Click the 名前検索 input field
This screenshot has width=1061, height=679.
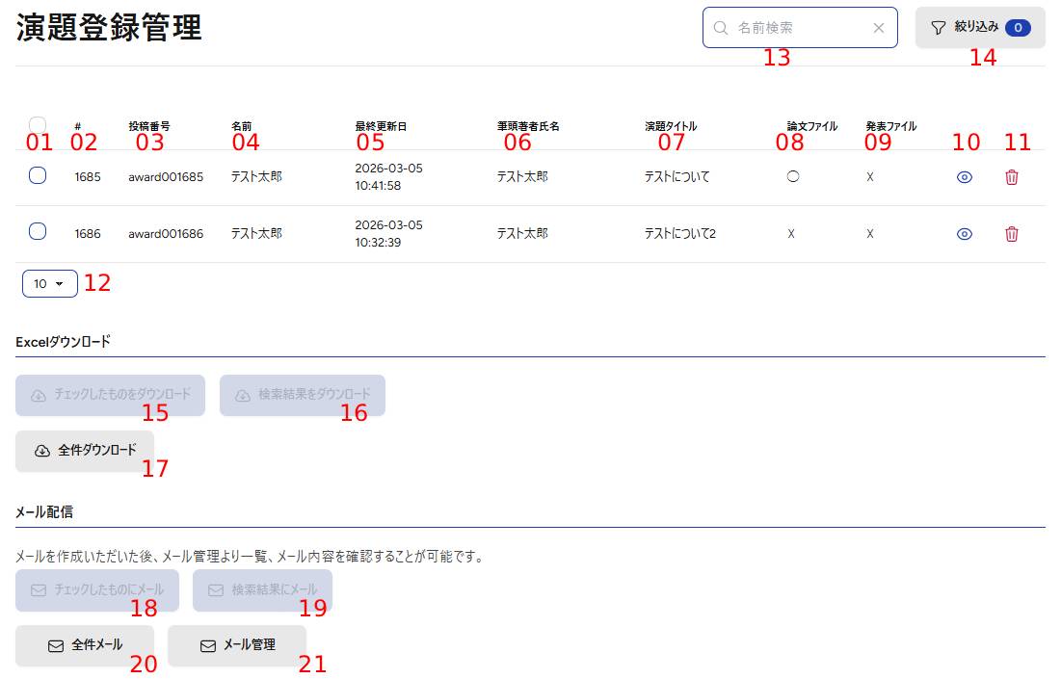[800, 28]
